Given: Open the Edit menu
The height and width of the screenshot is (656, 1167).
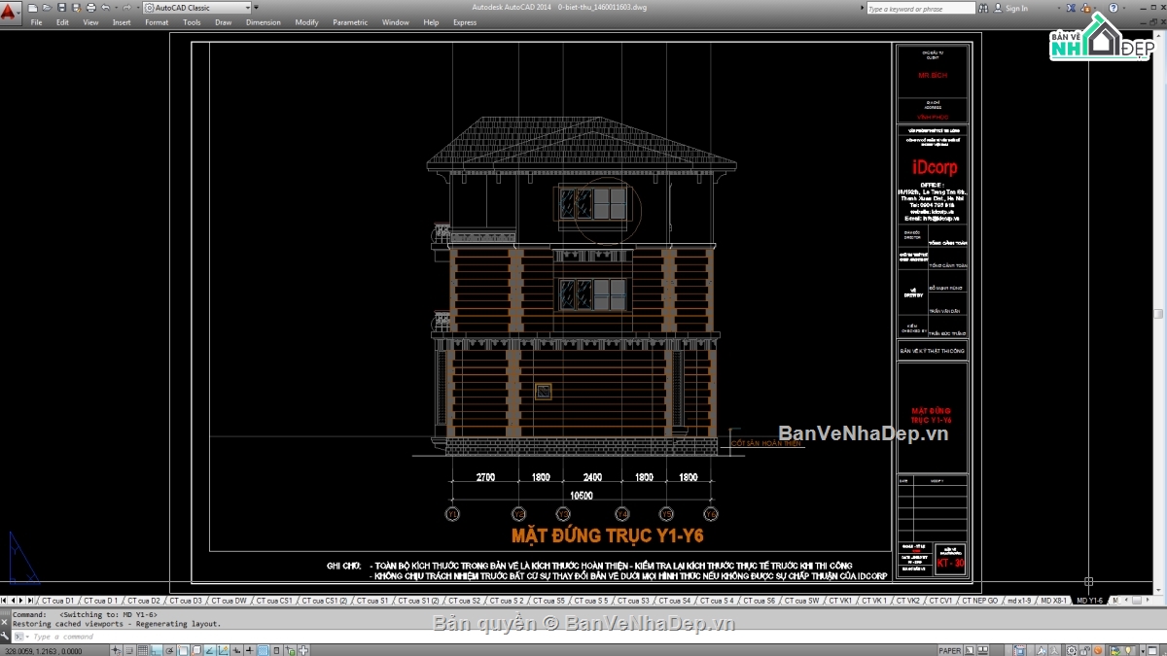Looking at the screenshot, I should pos(62,22).
